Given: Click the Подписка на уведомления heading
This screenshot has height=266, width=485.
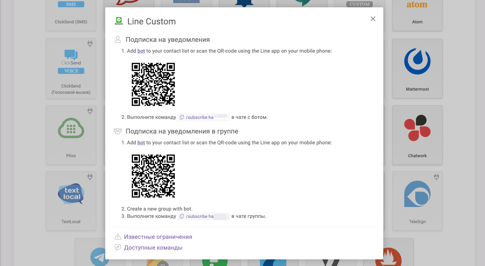Looking at the screenshot, I should 168,40.
